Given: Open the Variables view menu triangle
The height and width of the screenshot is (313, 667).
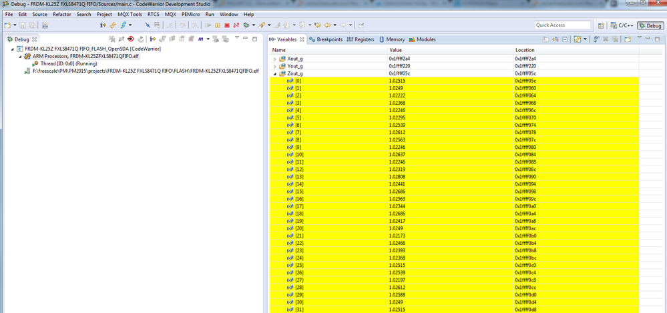Looking at the screenshot, I should pyautogui.click(x=640, y=37).
